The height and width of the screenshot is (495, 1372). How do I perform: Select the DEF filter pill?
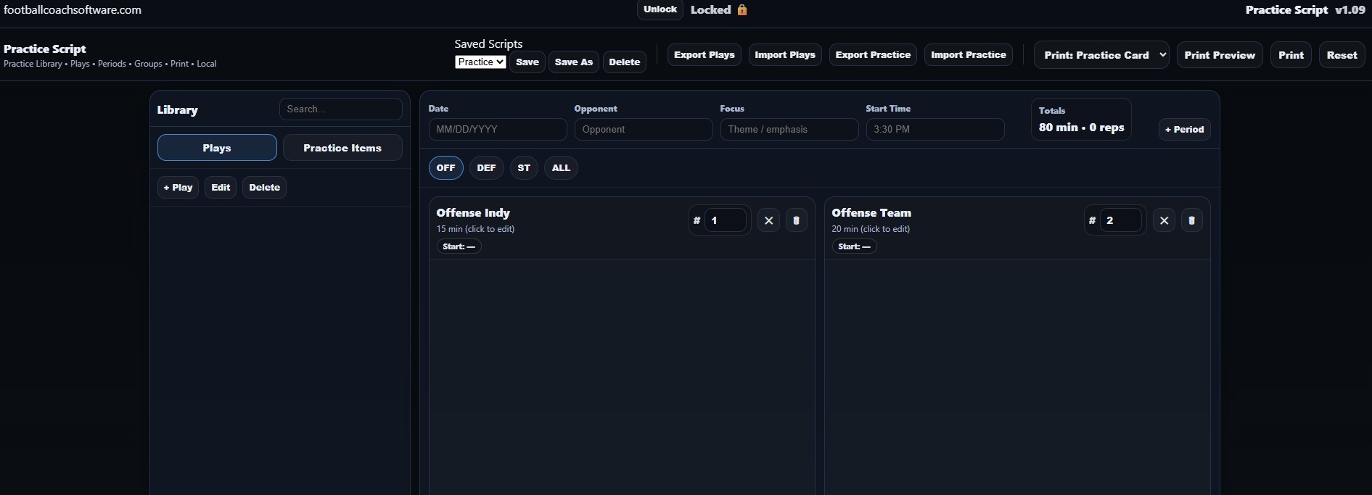(486, 167)
